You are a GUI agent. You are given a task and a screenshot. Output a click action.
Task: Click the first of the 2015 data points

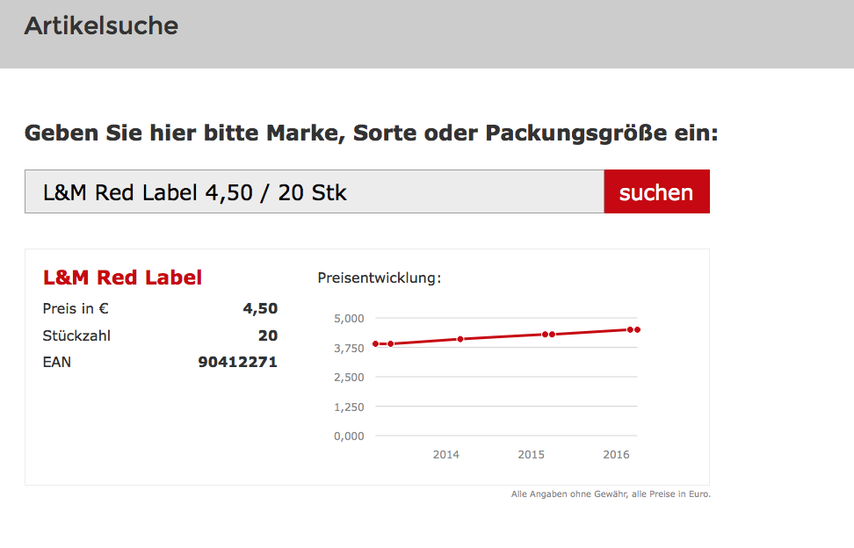coord(546,334)
